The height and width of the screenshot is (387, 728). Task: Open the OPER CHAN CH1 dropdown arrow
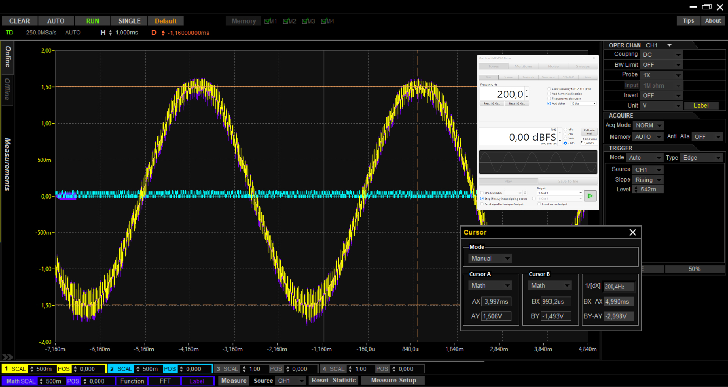[x=670, y=45]
